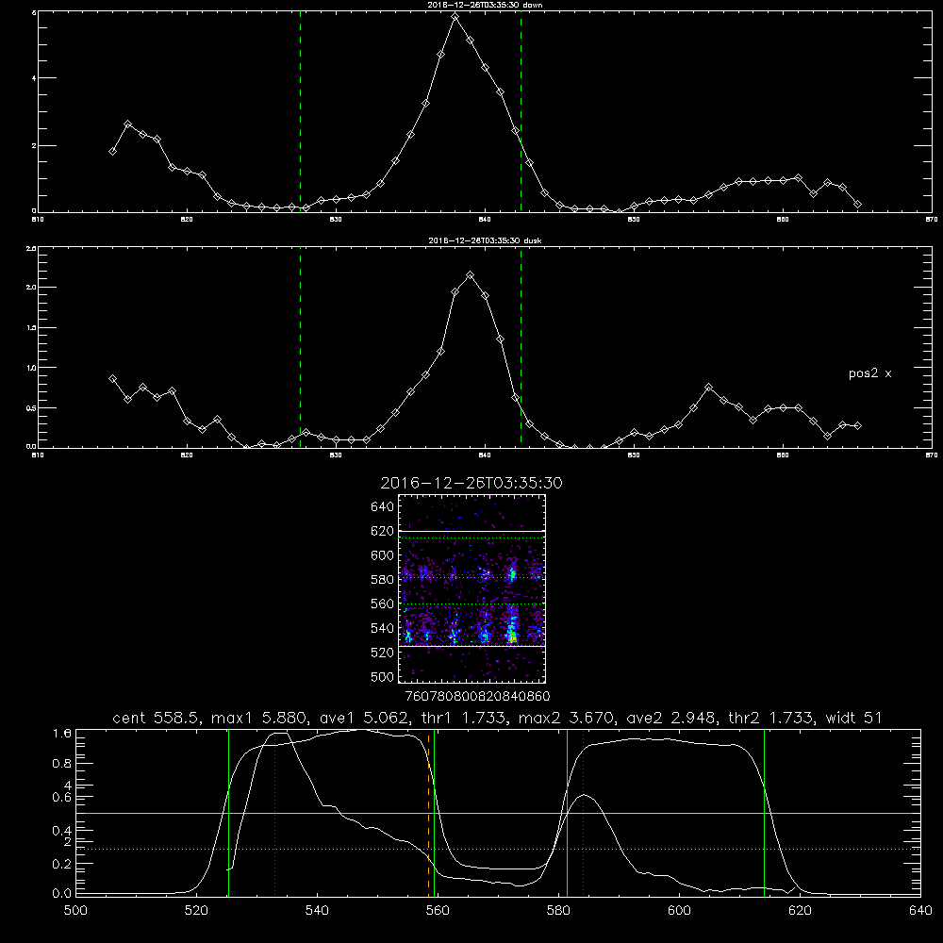
Task: Click the '580' x-axis label of bottom plot
Action: (558, 911)
